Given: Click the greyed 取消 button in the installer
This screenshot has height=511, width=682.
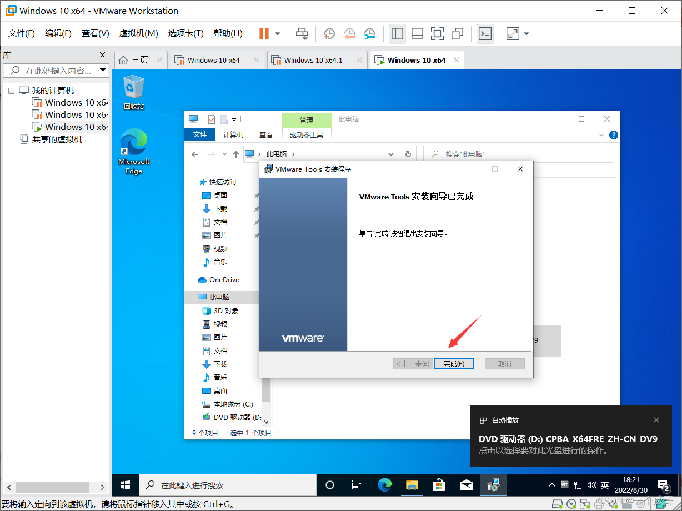Looking at the screenshot, I should 505,364.
